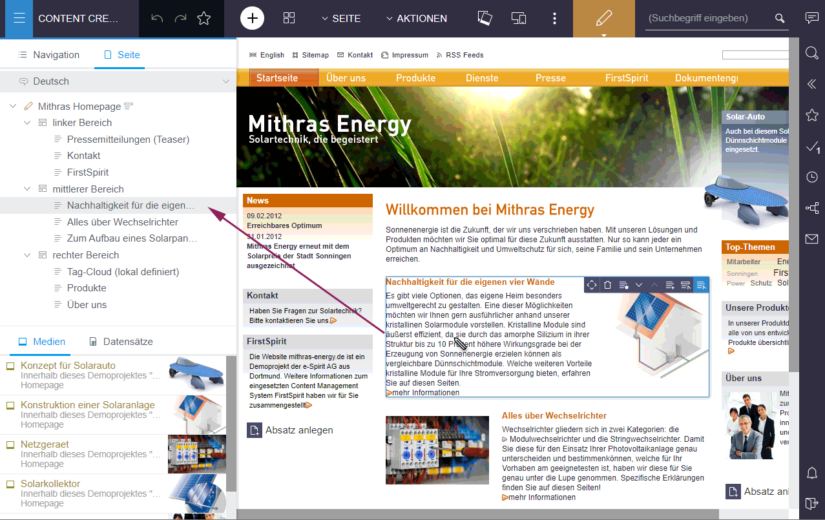Click the magnifier in search field
The width and height of the screenshot is (825, 520).
pos(780,18)
